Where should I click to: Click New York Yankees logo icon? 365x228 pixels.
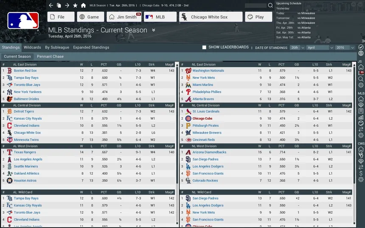9,92
